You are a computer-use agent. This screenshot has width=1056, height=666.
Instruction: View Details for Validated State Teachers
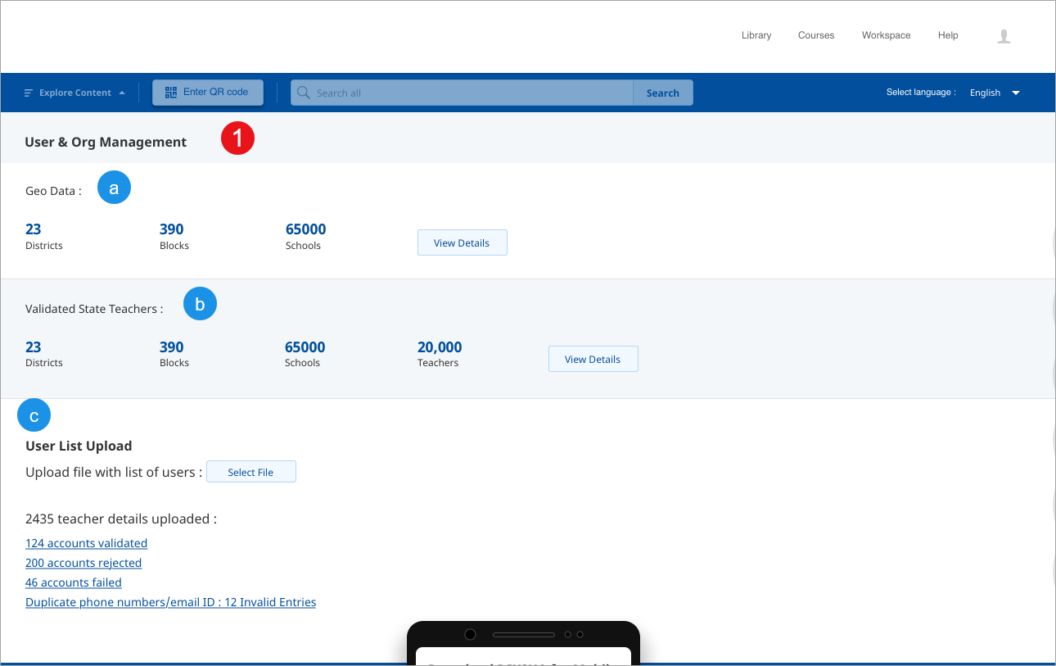[593, 359]
